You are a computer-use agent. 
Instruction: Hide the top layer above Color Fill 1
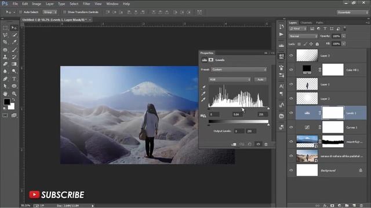(x=291, y=55)
